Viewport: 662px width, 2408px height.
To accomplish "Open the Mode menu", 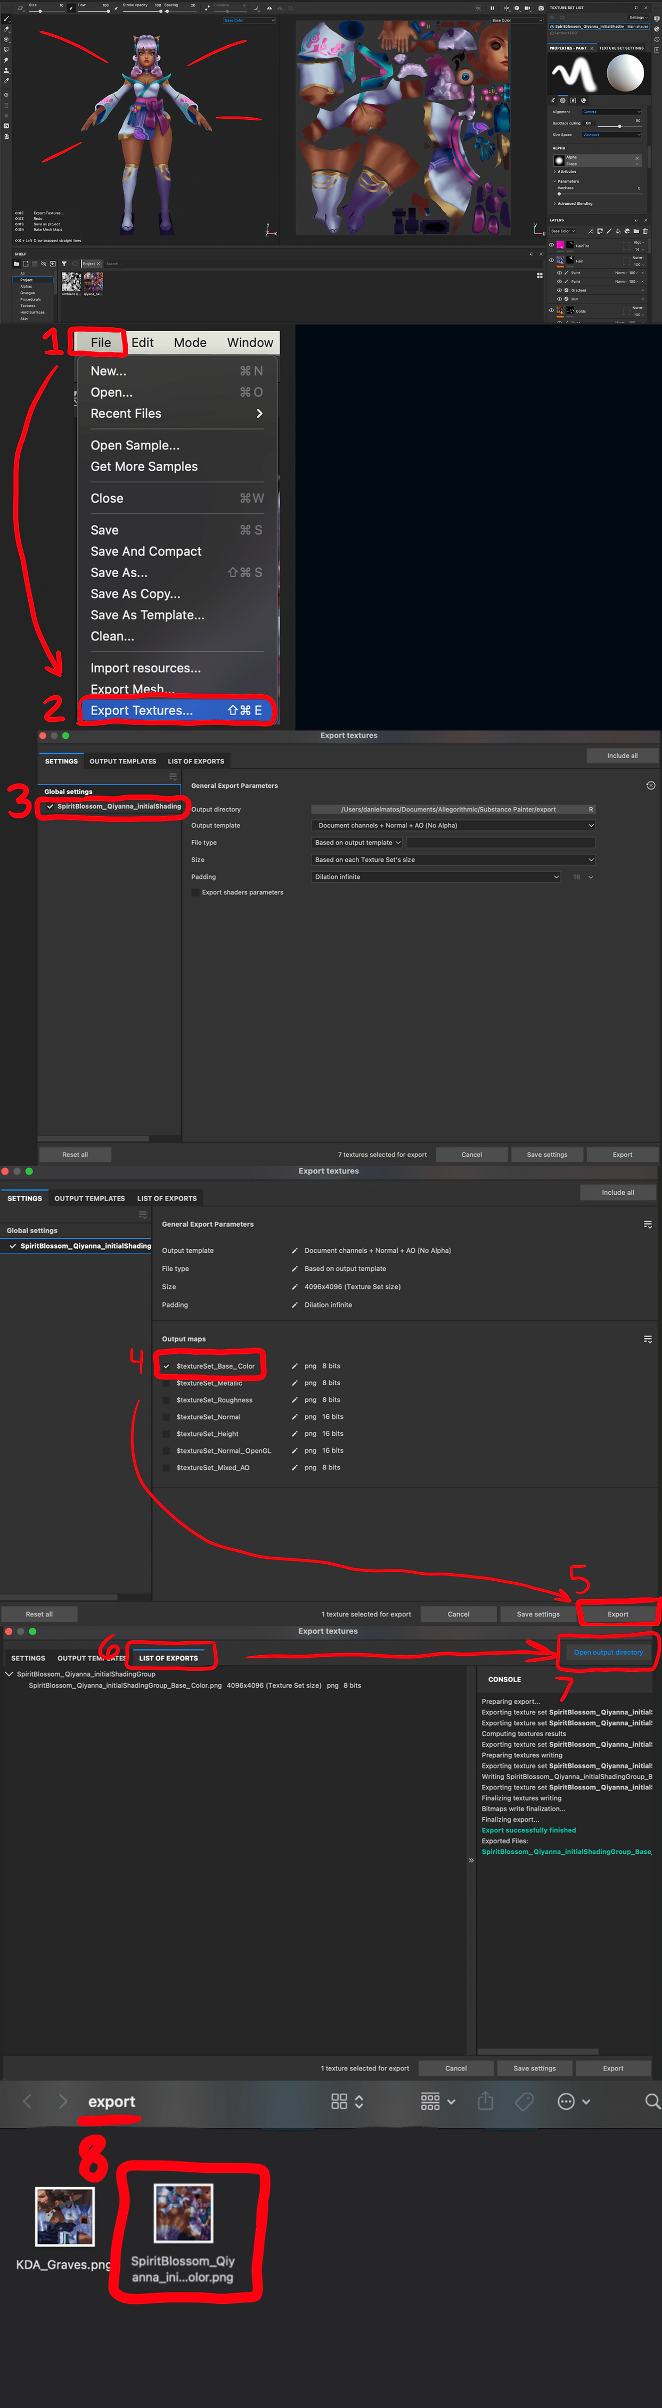I will pyautogui.click(x=190, y=342).
